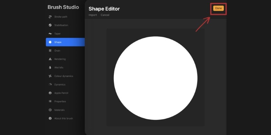Click the Properties list icon
Screen dimensions: 271x135
(50, 102)
